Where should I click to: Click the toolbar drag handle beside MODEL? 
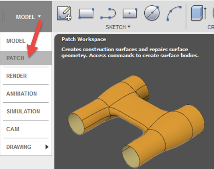[4, 16]
